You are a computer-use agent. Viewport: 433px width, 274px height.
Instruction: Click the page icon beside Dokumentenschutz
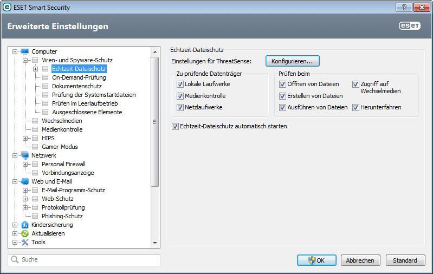click(46, 86)
